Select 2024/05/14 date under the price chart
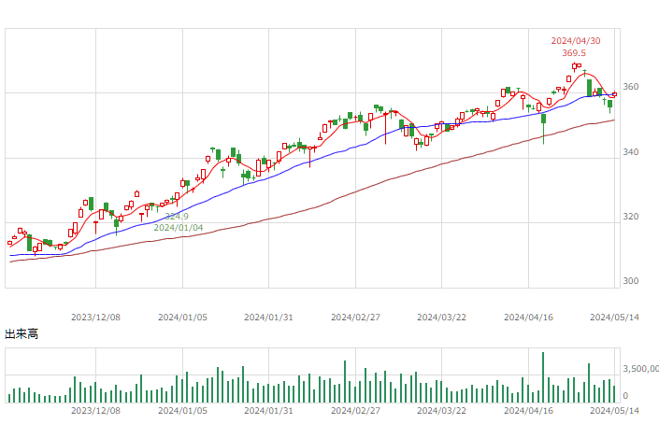This screenshot has height=424, width=659. pyautogui.click(x=614, y=318)
